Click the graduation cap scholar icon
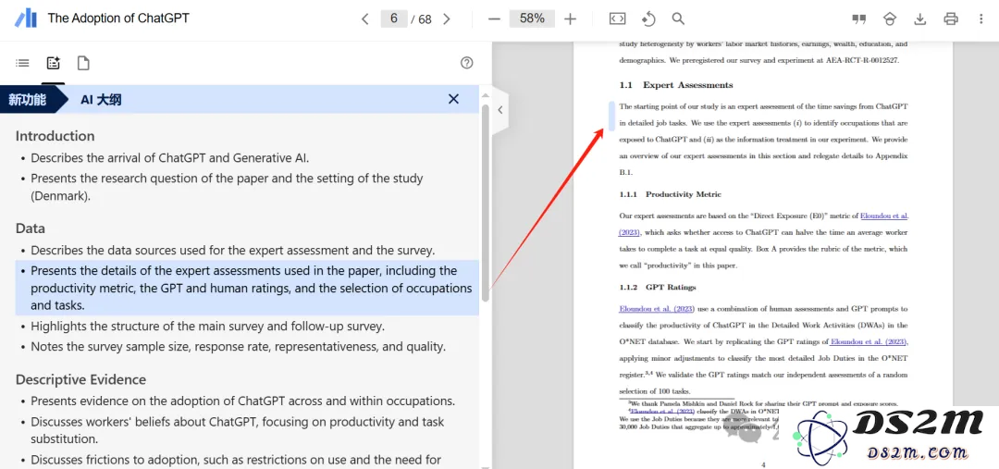999x469 pixels. click(x=890, y=19)
